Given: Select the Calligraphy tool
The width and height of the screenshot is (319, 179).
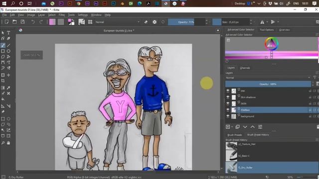Looking at the screenshot, I should point(8,38).
